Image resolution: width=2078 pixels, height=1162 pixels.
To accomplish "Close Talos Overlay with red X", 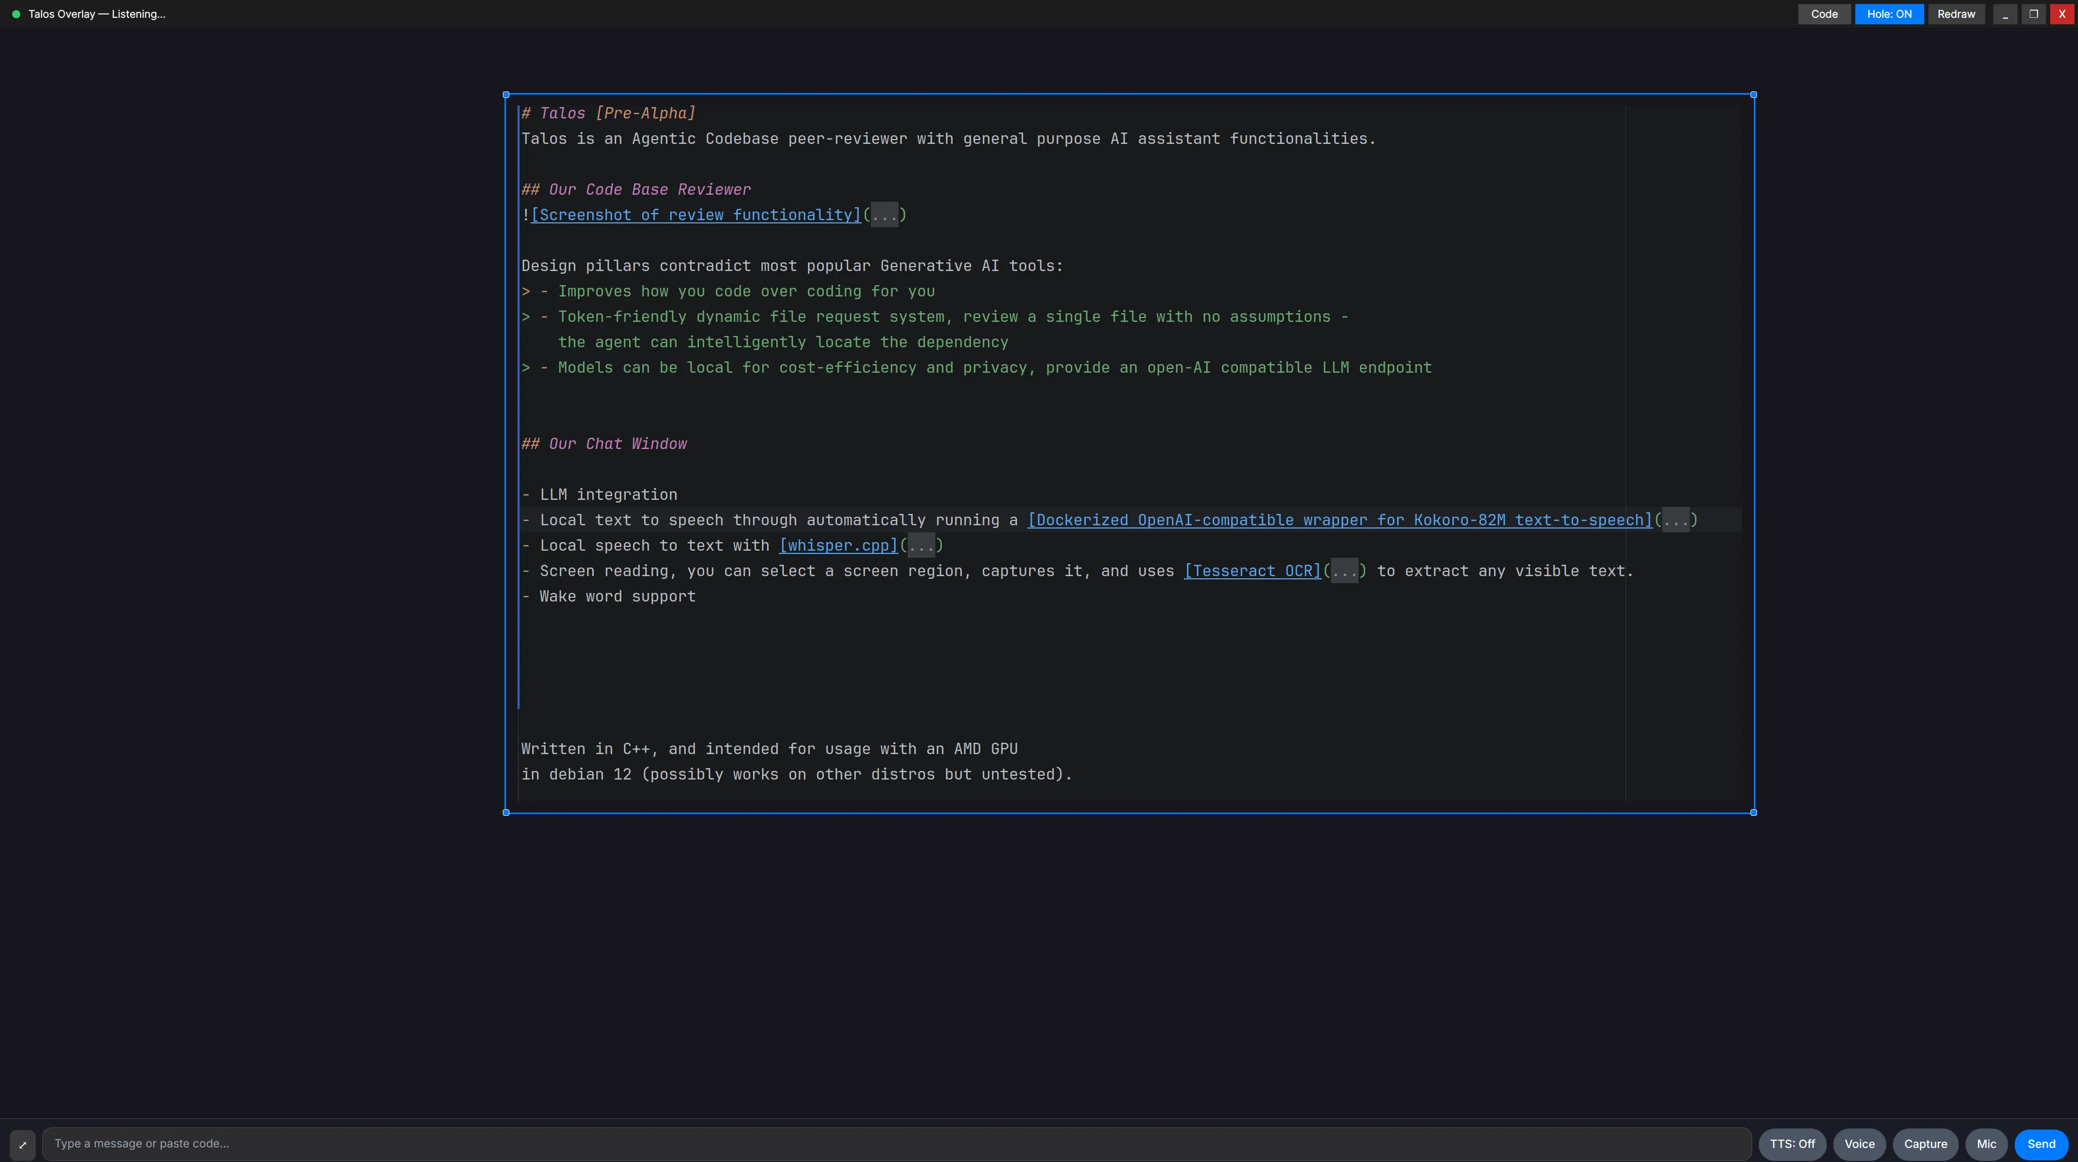I will tap(2062, 15).
